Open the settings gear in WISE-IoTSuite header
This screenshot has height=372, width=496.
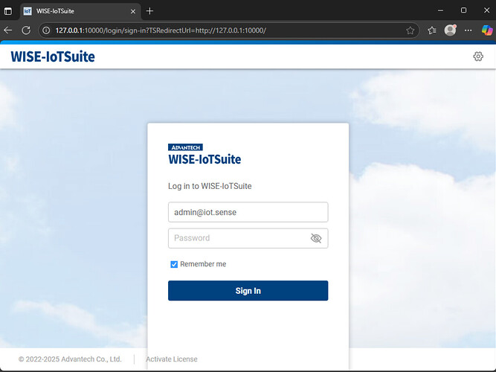478,57
